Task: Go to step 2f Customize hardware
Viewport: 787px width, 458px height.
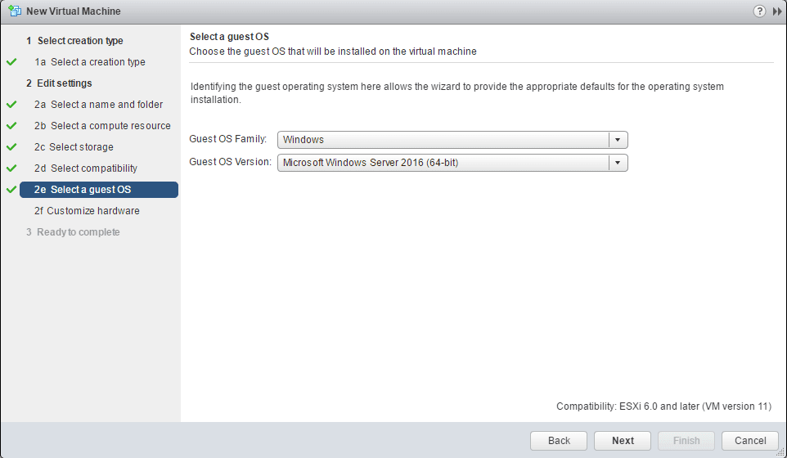Action: pos(87,211)
